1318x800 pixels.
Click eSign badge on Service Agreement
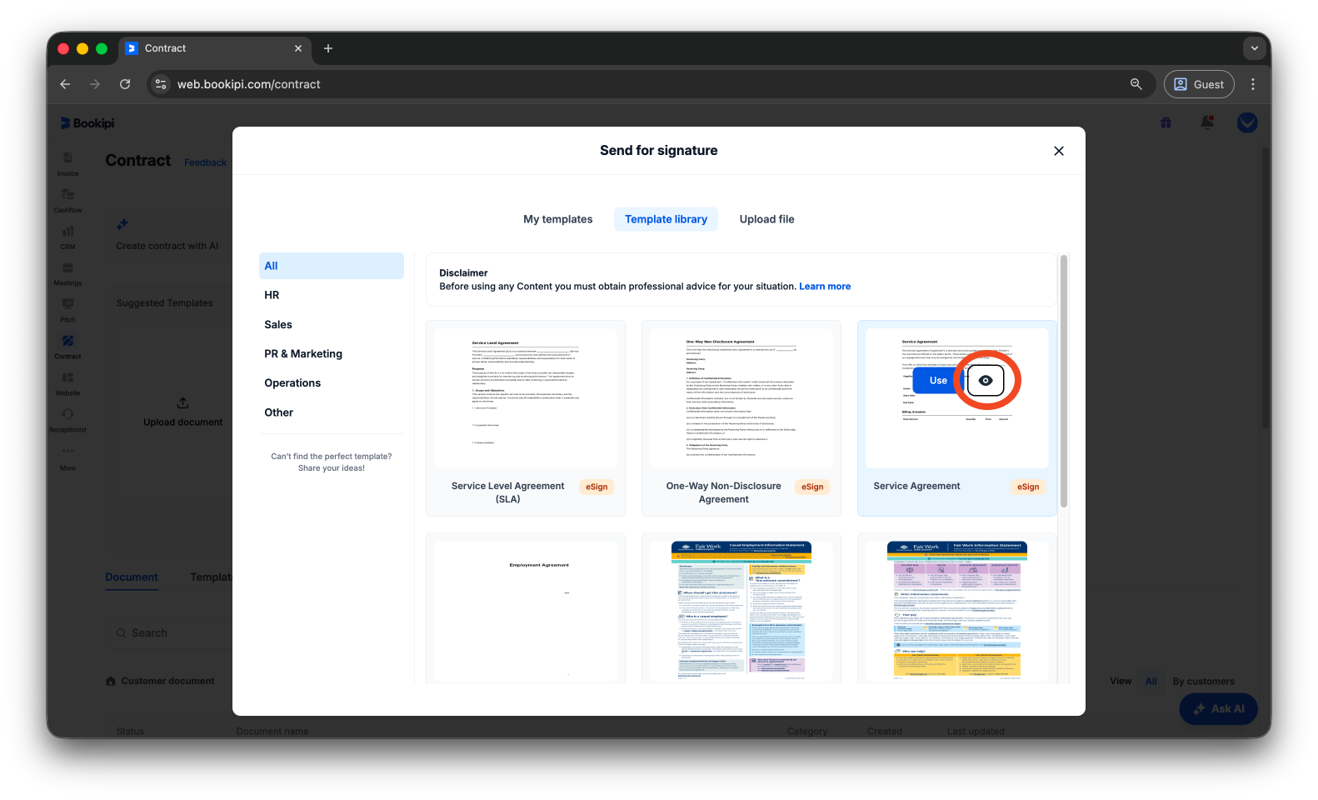[x=1028, y=487]
